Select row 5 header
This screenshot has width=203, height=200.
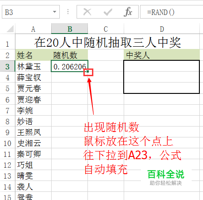[8, 88]
